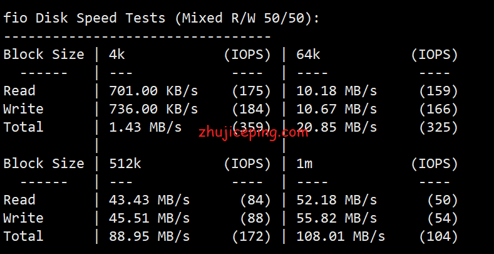Select the 1m block size header
494x254 pixels.
click(304, 164)
